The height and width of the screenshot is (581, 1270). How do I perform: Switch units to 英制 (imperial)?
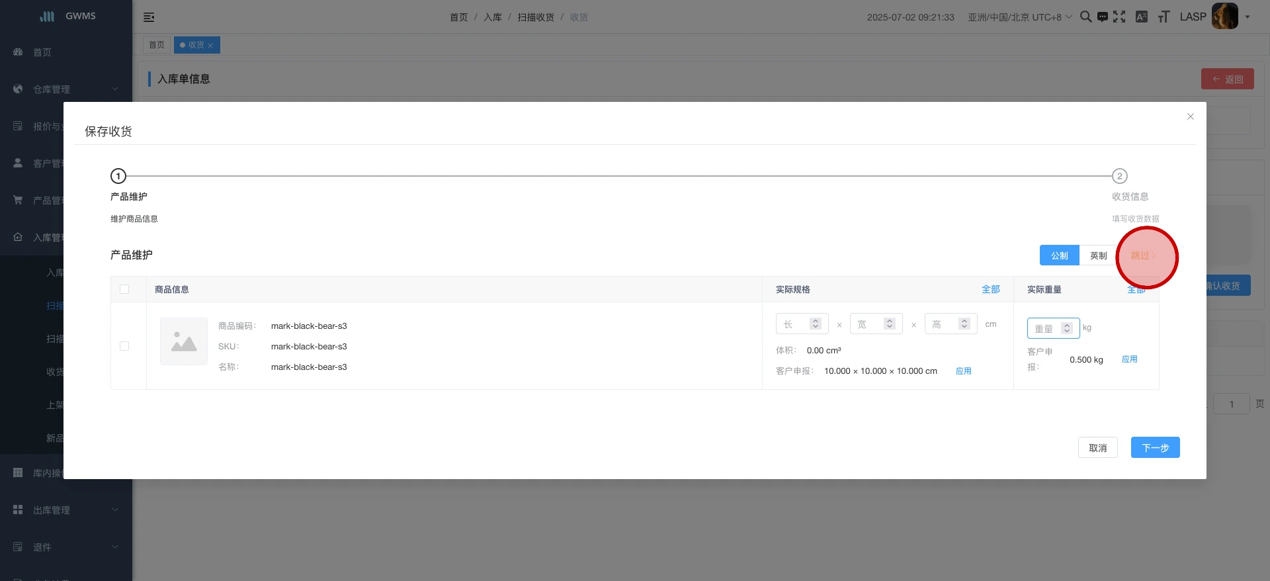point(1098,255)
